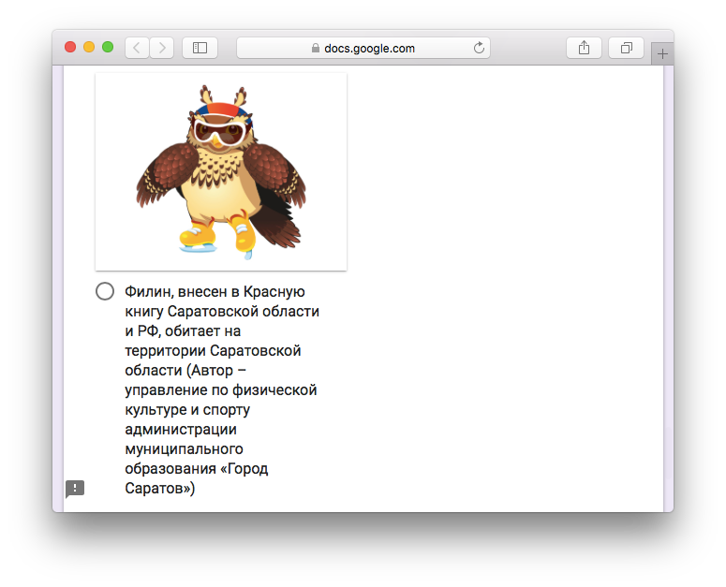Open a new tab with plus button
The width and height of the screenshot is (726, 587).
[662, 54]
